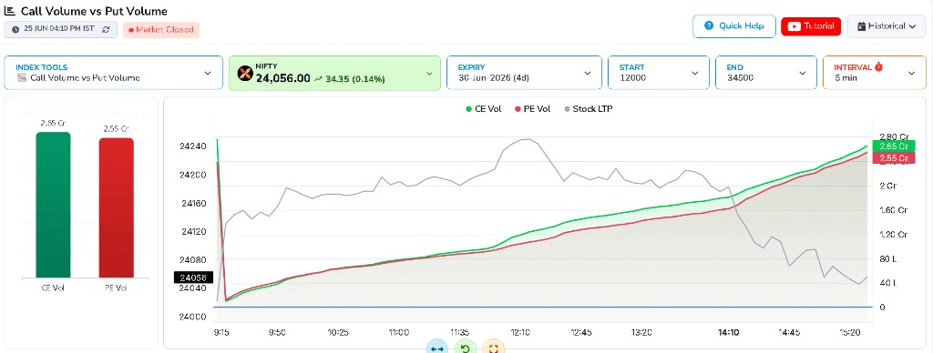Screen dimensions: 933x353
Task: Click the refresh icon beside the timestamp
Action: 106,29
